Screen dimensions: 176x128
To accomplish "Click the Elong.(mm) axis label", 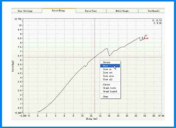I will 91,118.
